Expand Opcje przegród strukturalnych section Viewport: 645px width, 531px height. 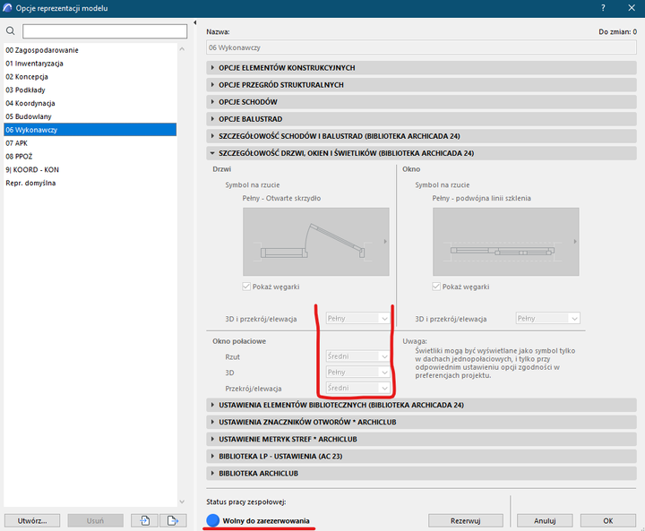tap(421, 85)
